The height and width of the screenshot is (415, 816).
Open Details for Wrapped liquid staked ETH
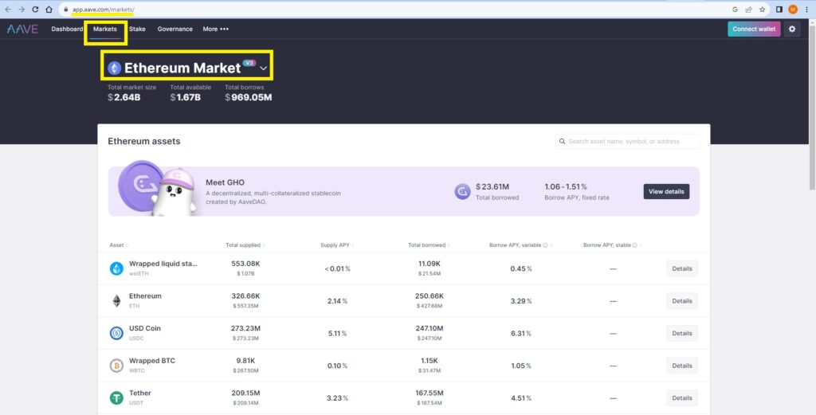tap(682, 268)
